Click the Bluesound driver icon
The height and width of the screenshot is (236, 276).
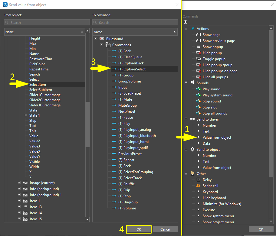102,39
